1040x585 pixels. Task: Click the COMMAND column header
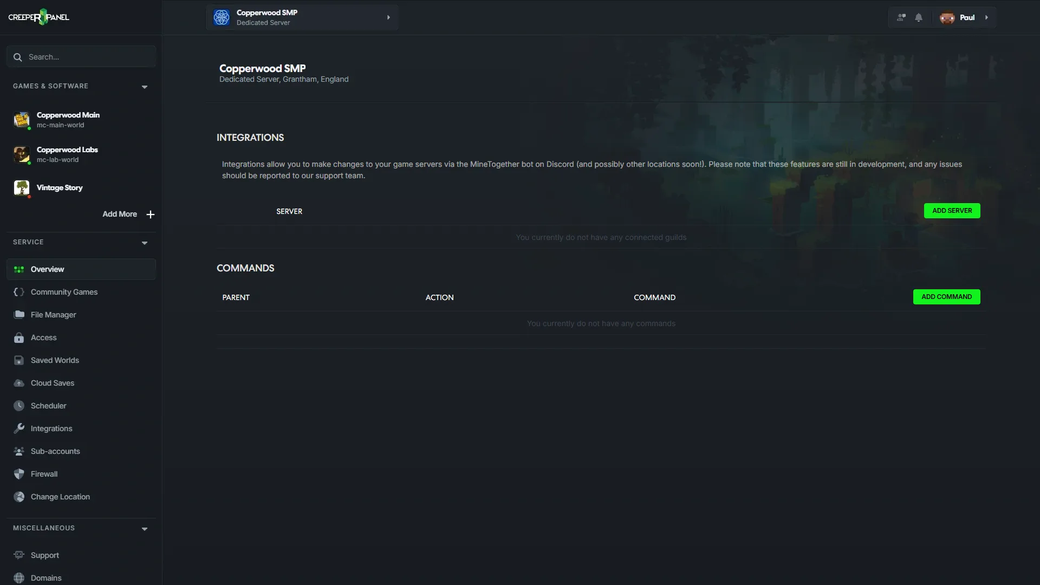coord(654,297)
